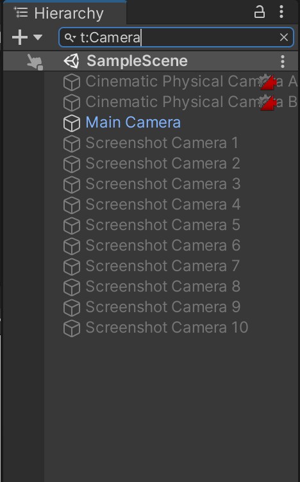Clear the t:Camera search with X
Screen dimensions: 300x482
[284, 37]
